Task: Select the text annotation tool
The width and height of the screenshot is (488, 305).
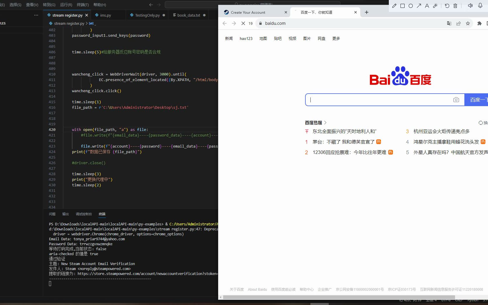Action: pyautogui.click(x=427, y=6)
